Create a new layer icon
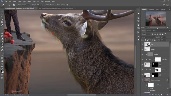 pos(164,94)
